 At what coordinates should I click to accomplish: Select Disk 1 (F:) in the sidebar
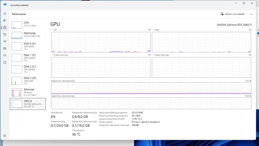point(28,58)
